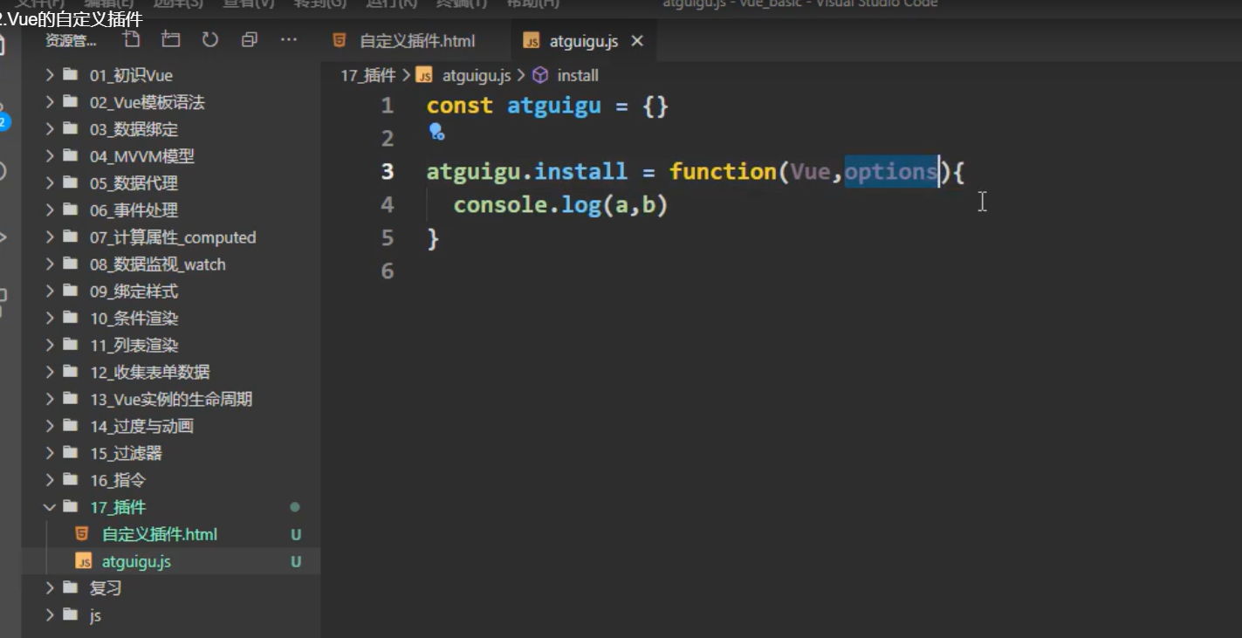Click the New Folder icon in explorer header
The width and height of the screenshot is (1242, 638).
coord(171,40)
